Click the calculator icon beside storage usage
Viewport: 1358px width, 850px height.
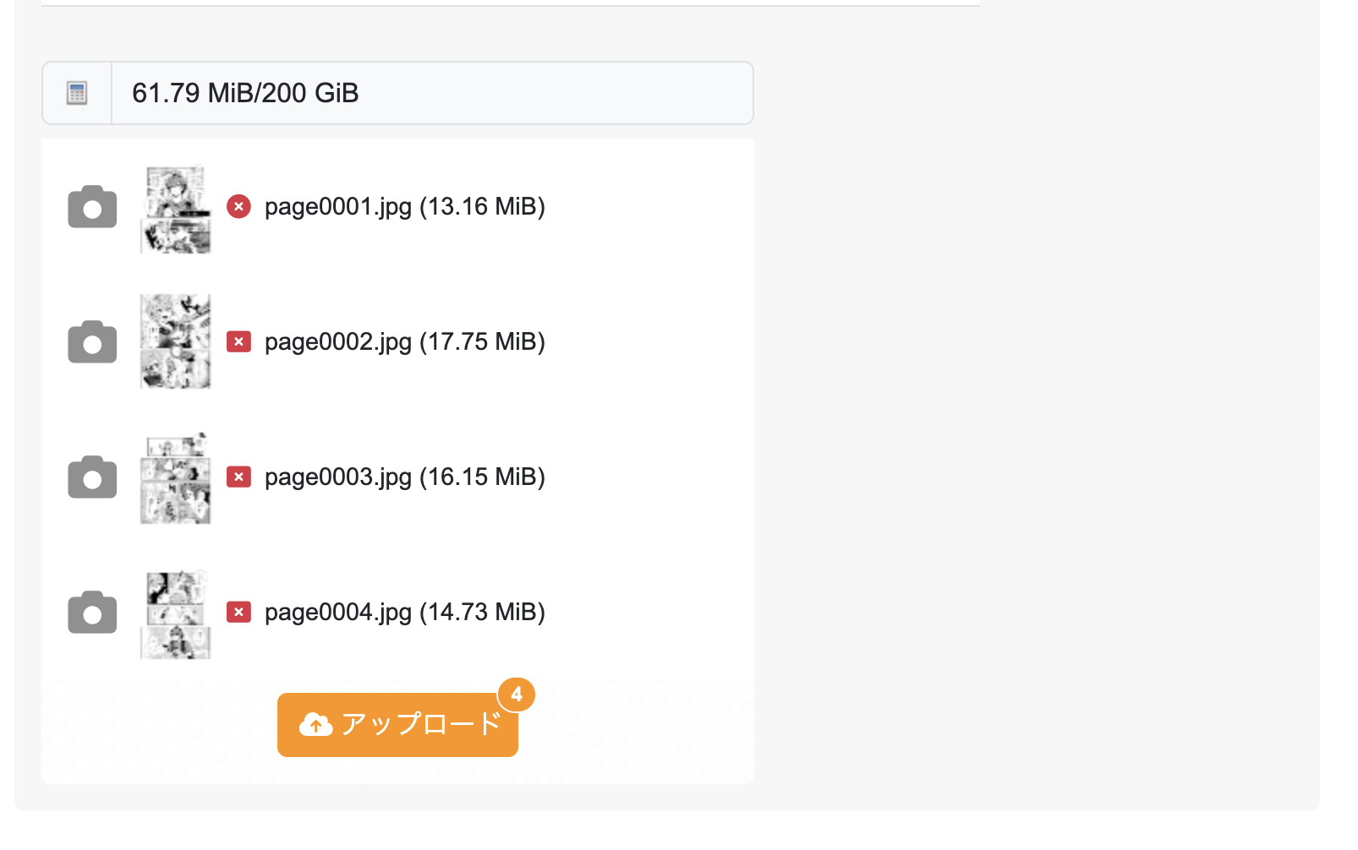[x=77, y=93]
